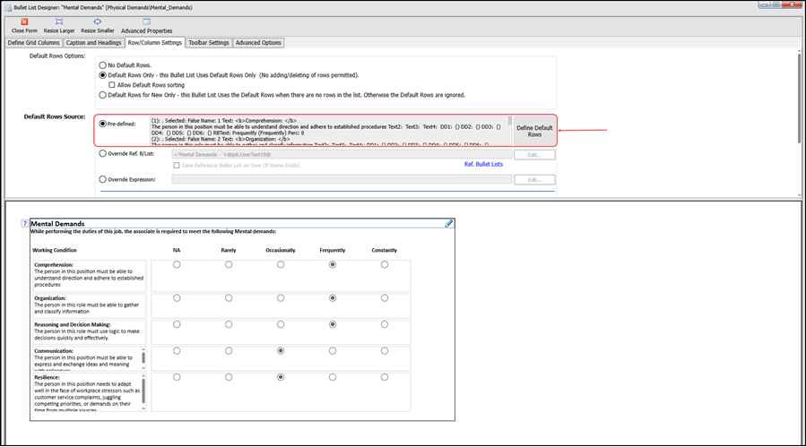Set Comprehension to Constantly
This screenshot has height=447, width=806.
click(x=385, y=264)
